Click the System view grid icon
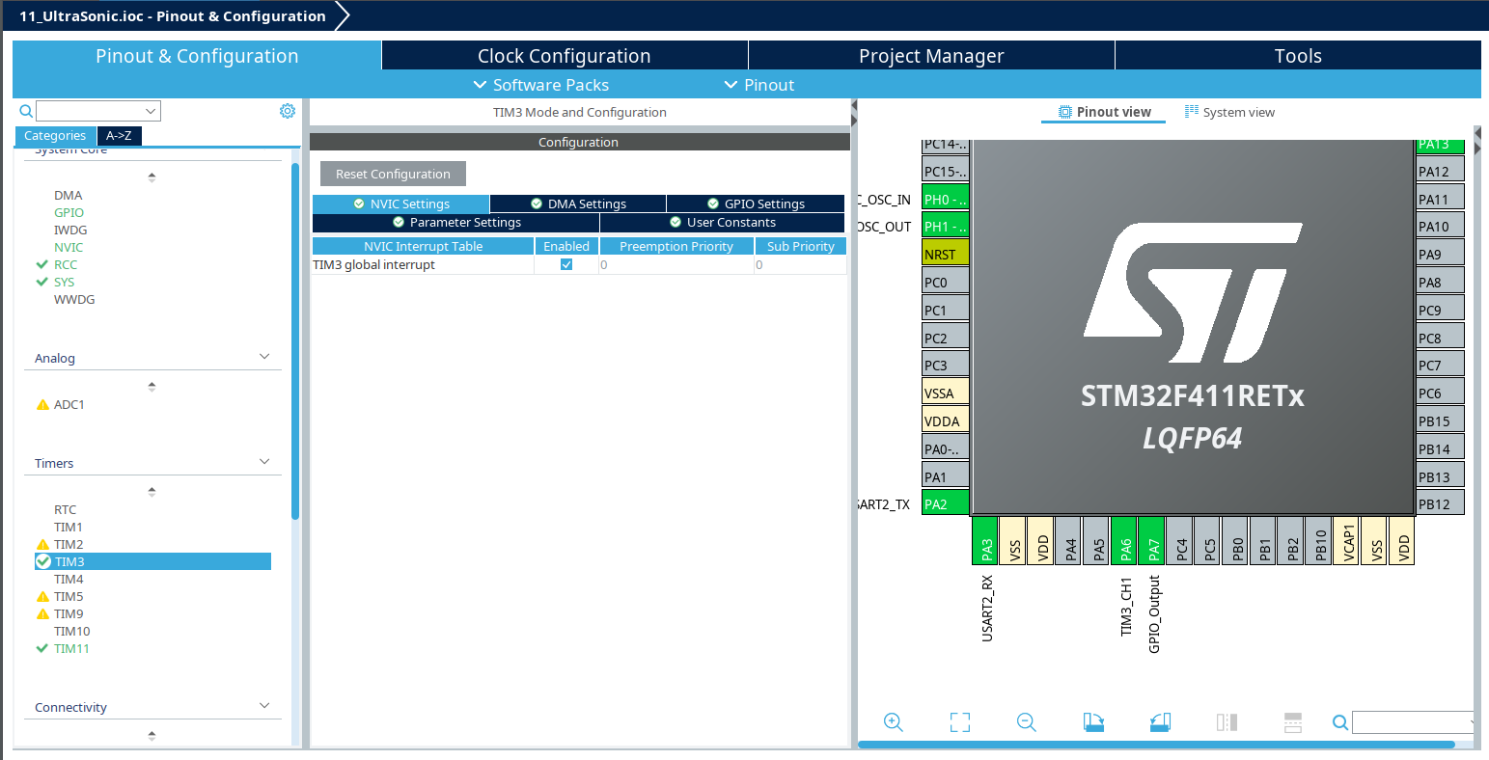The height and width of the screenshot is (760, 1489). 1192,112
